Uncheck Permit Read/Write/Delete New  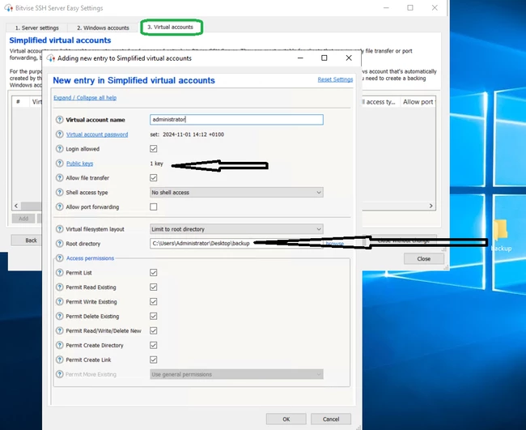tap(153, 330)
